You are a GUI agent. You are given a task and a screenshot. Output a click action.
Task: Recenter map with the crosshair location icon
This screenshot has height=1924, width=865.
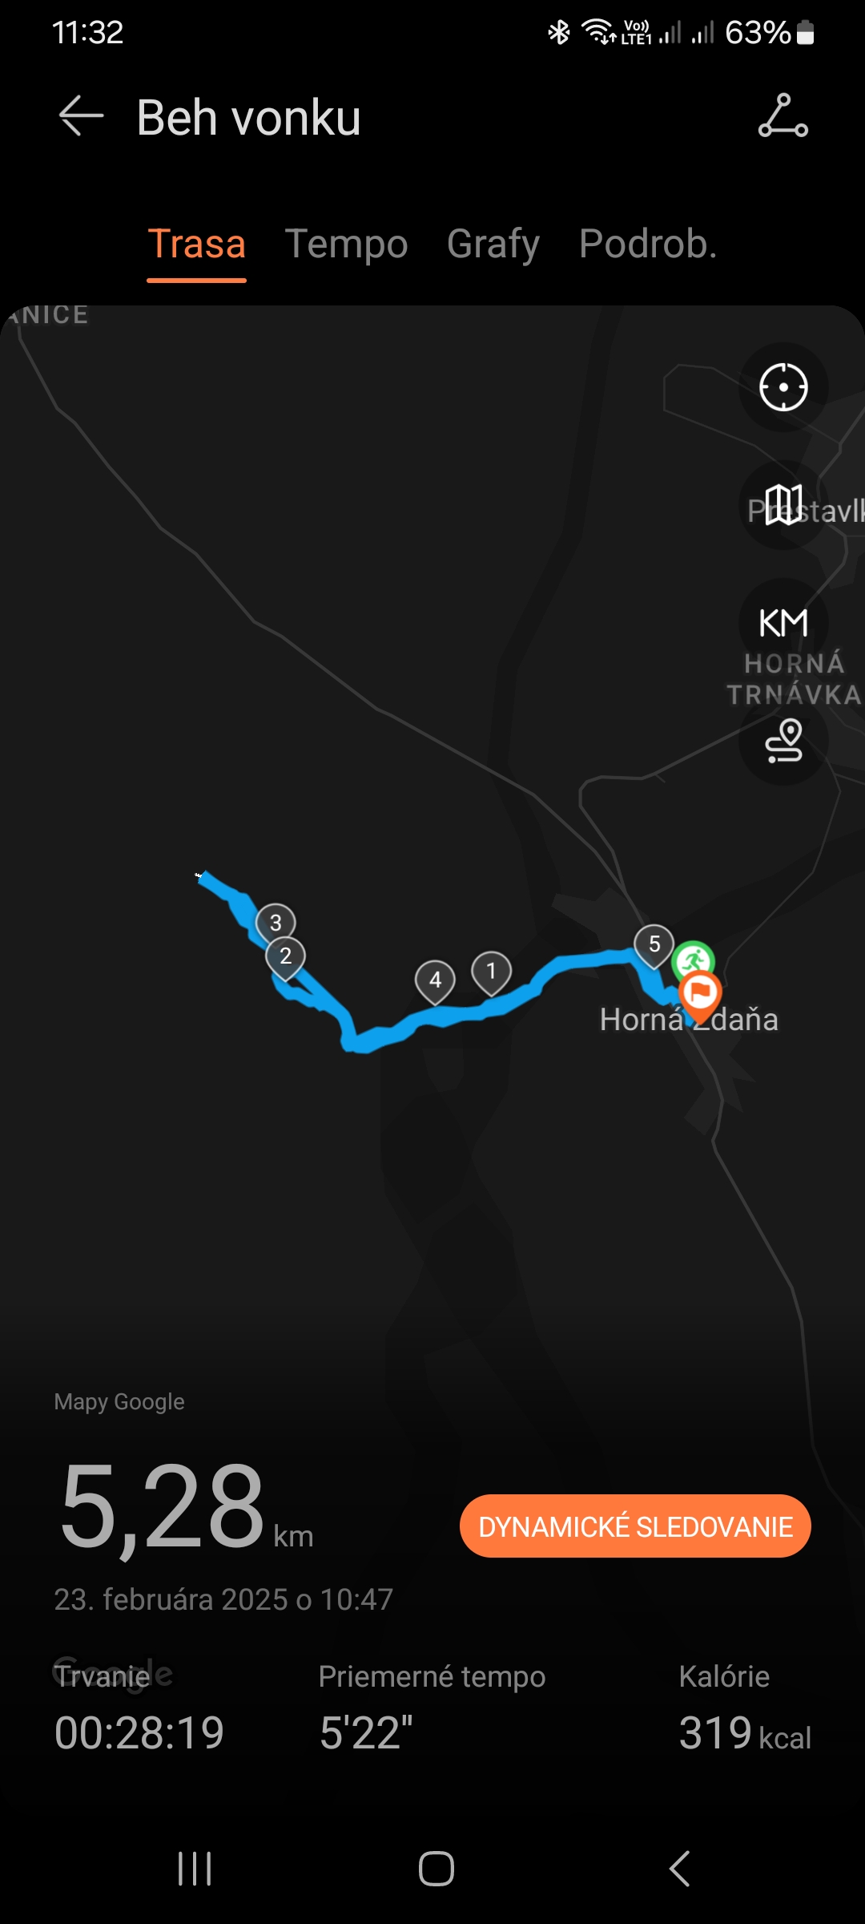tap(783, 387)
